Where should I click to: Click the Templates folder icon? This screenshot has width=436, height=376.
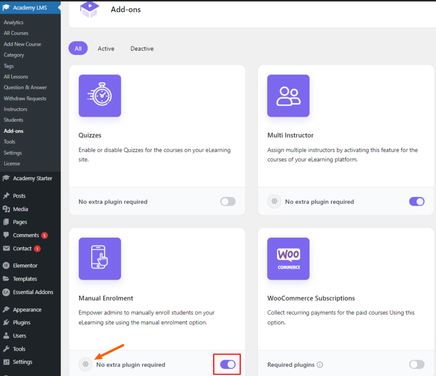[x=6, y=278]
